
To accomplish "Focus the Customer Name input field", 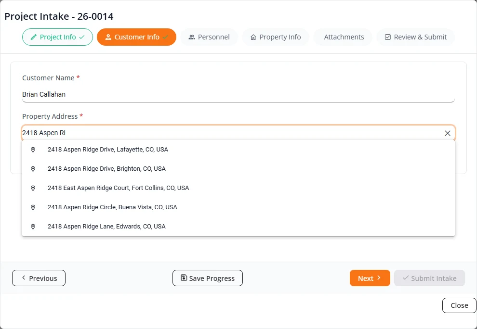I will (238, 94).
